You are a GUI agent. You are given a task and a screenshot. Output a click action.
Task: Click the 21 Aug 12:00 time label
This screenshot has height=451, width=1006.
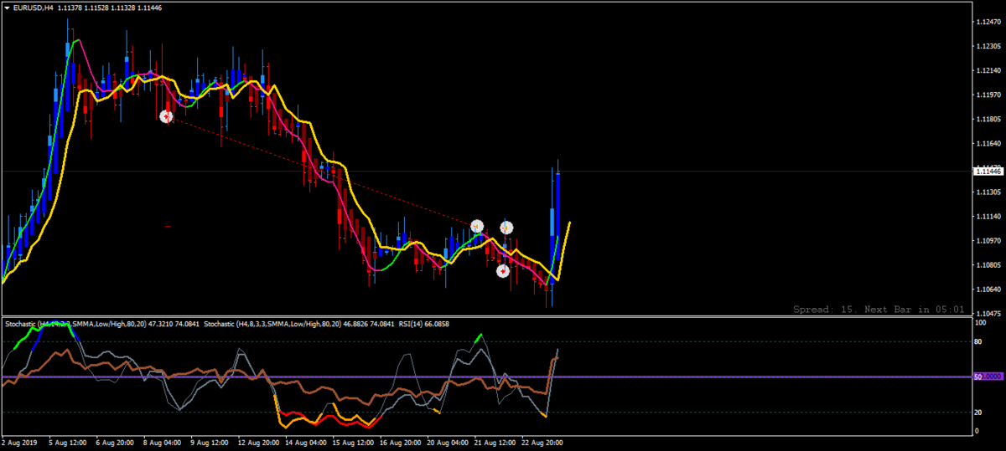pos(495,442)
